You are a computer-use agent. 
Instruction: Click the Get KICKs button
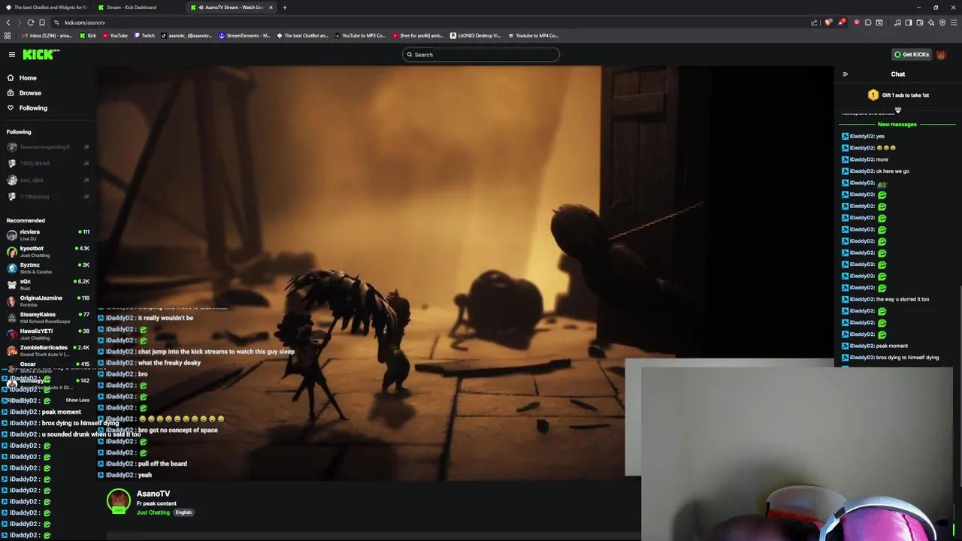point(911,54)
